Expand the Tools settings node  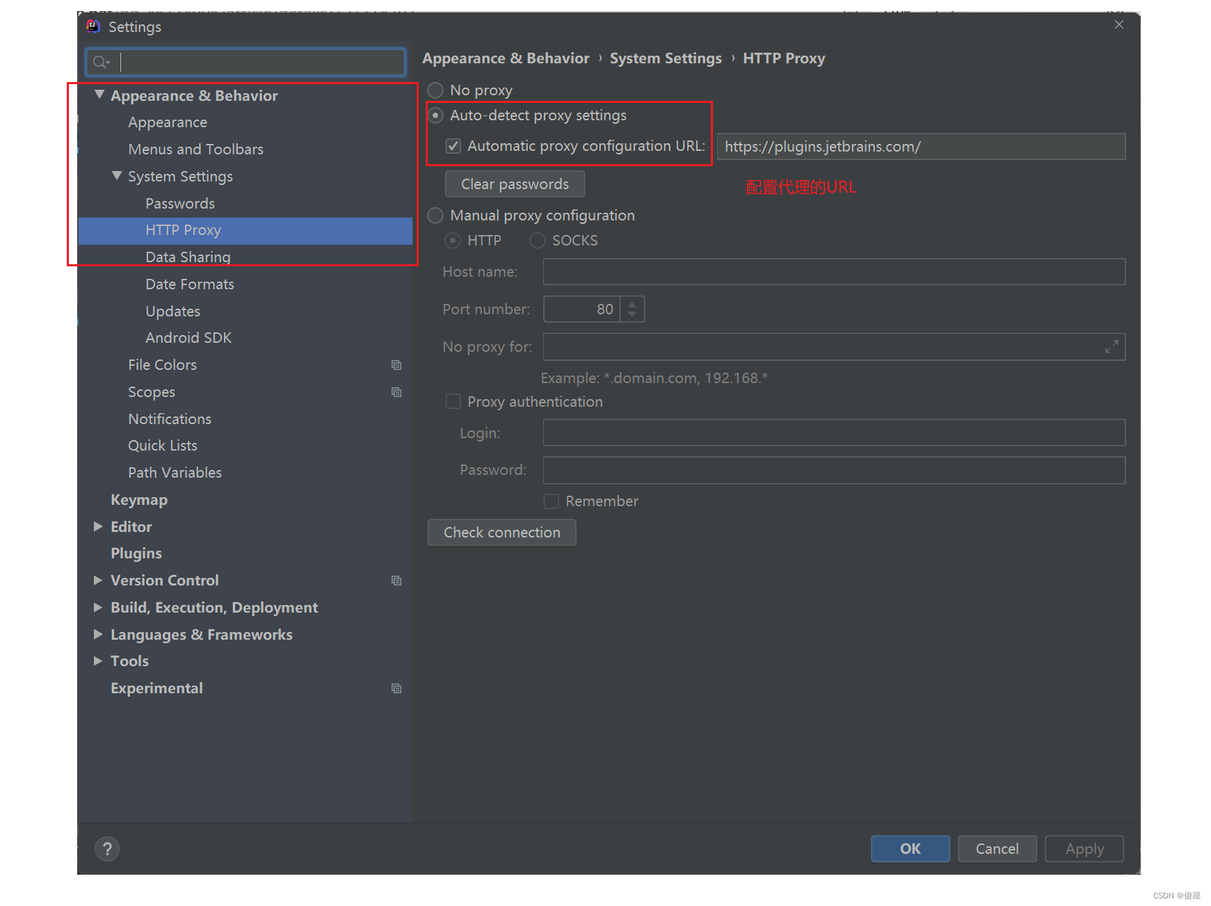pyautogui.click(x=98, y=661)
